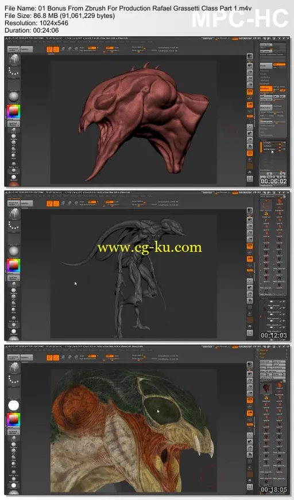Click Save As button in 00:18:05 panel
The width and height of the screenshot is (294, 500).
point(279,362)
